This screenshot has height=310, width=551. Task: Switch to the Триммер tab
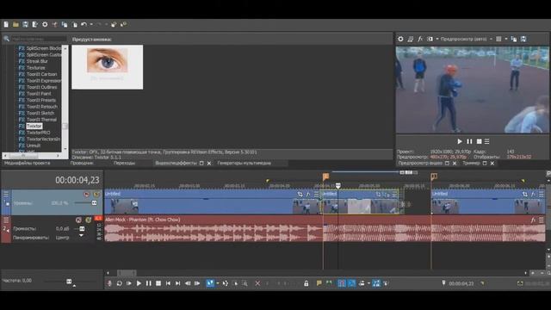(x=471, y=163)
